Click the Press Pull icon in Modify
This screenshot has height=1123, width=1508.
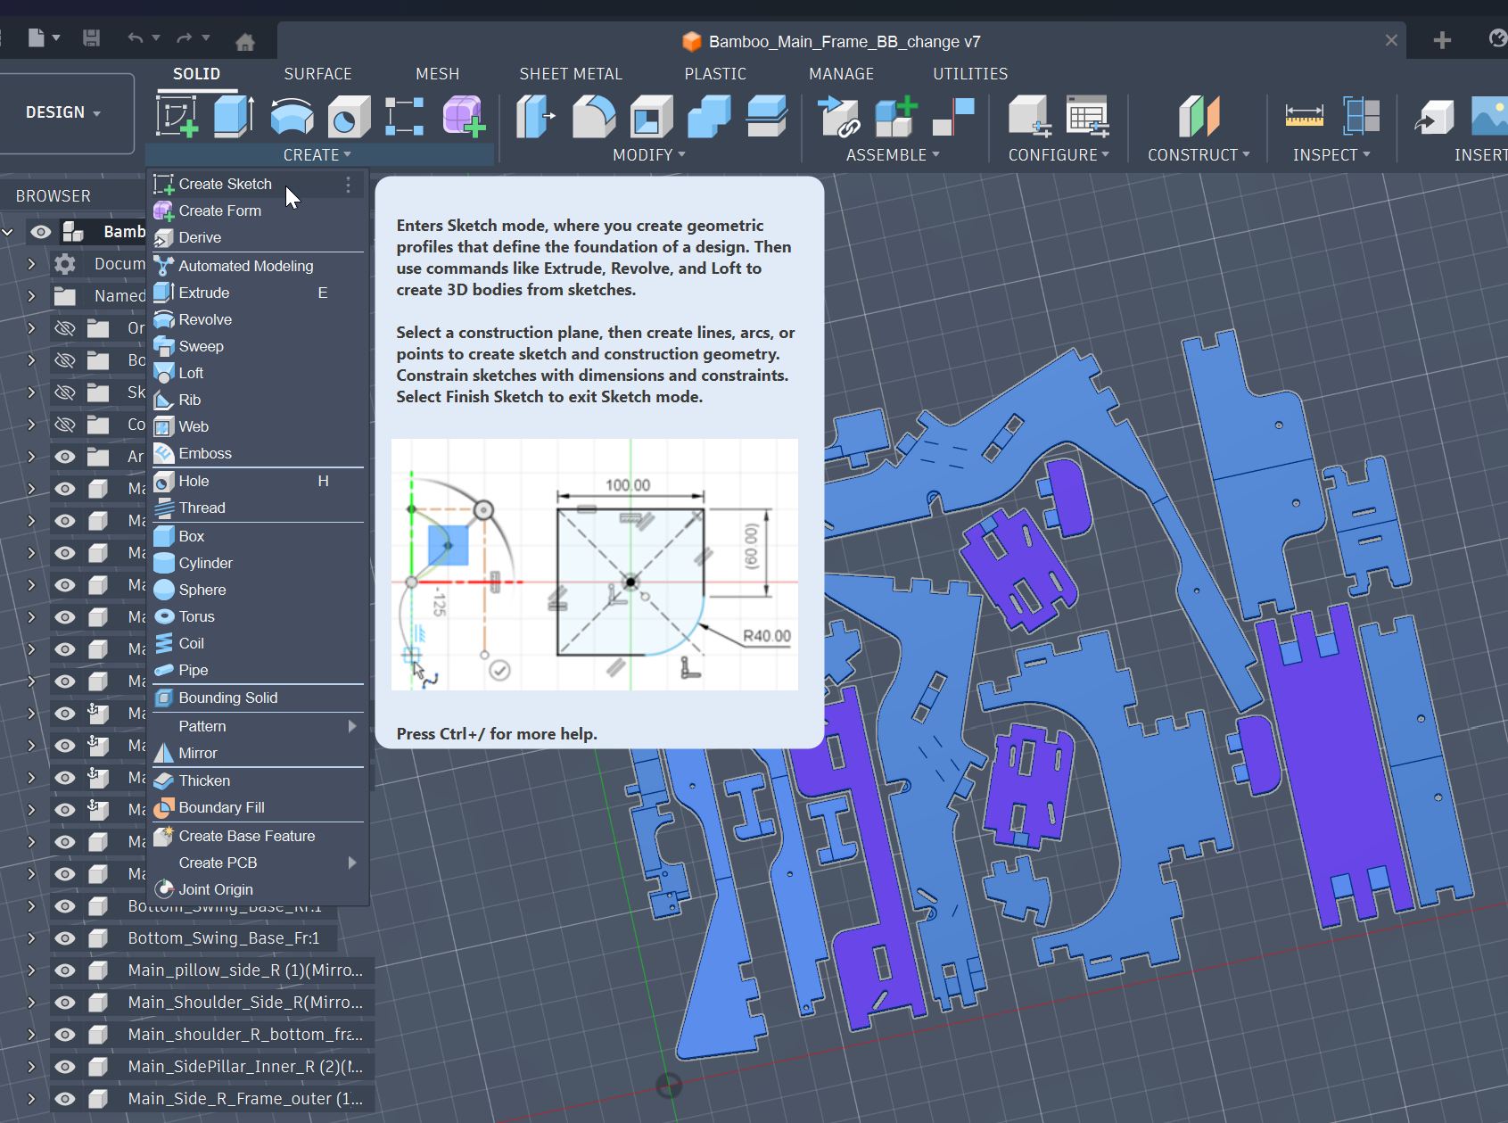tap(535, 117)
